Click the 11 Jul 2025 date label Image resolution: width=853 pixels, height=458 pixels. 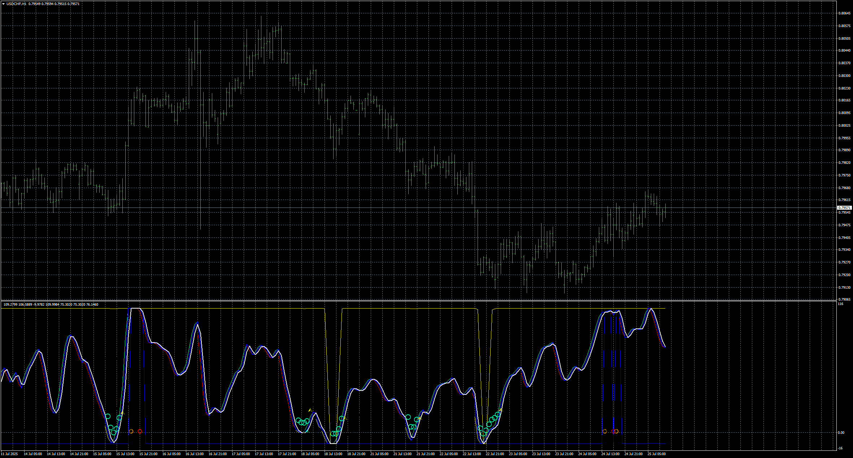[9, 454]
